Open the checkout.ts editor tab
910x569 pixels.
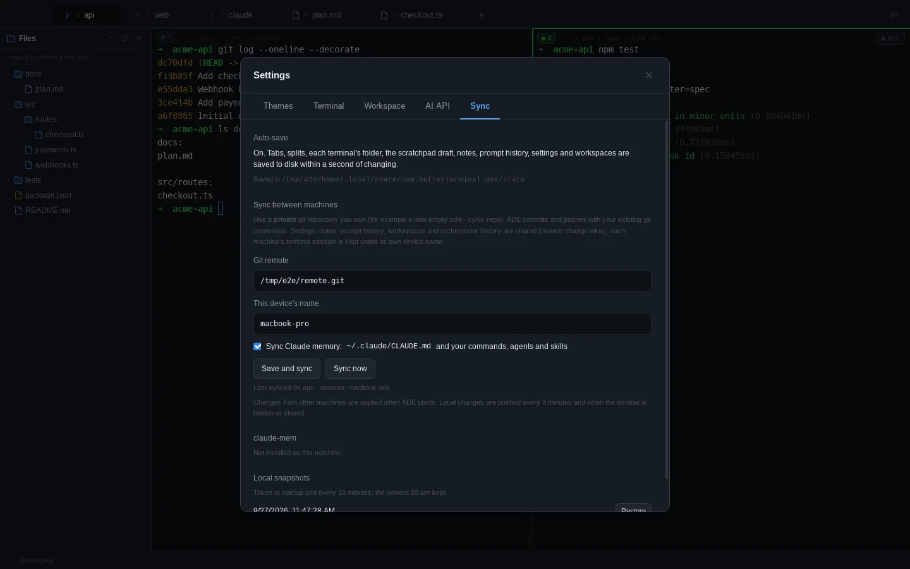click(x=417, y=15)
